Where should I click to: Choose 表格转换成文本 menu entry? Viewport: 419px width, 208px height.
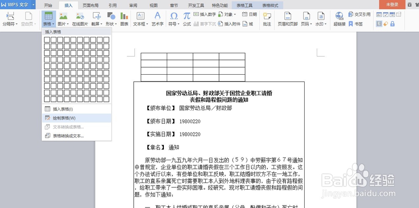click(x=77, y=136)
